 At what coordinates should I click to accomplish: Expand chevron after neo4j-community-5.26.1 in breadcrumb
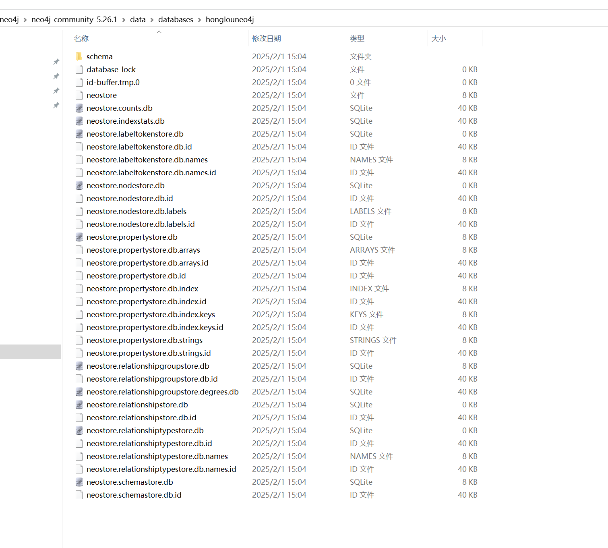click(124, 20)
